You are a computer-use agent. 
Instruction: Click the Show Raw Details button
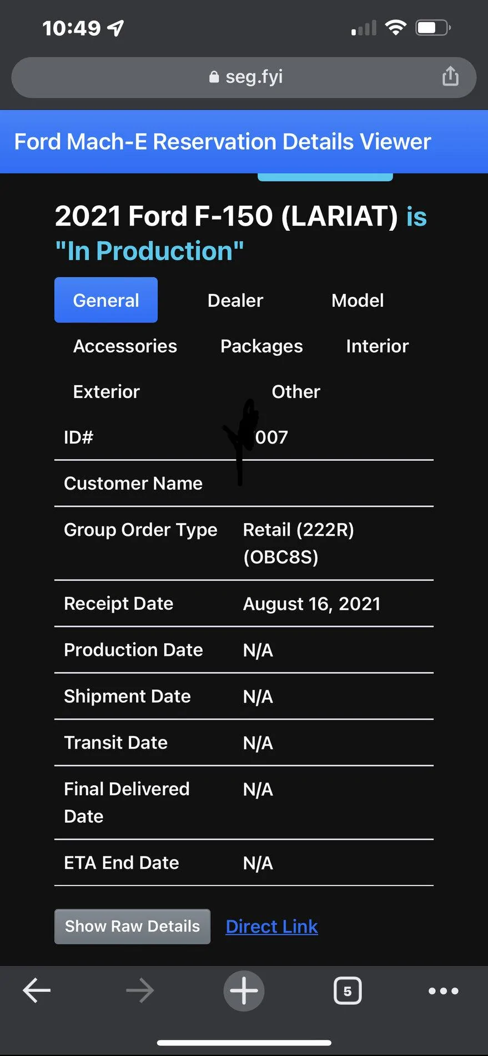pyautogui.click(x=132, y=926)
